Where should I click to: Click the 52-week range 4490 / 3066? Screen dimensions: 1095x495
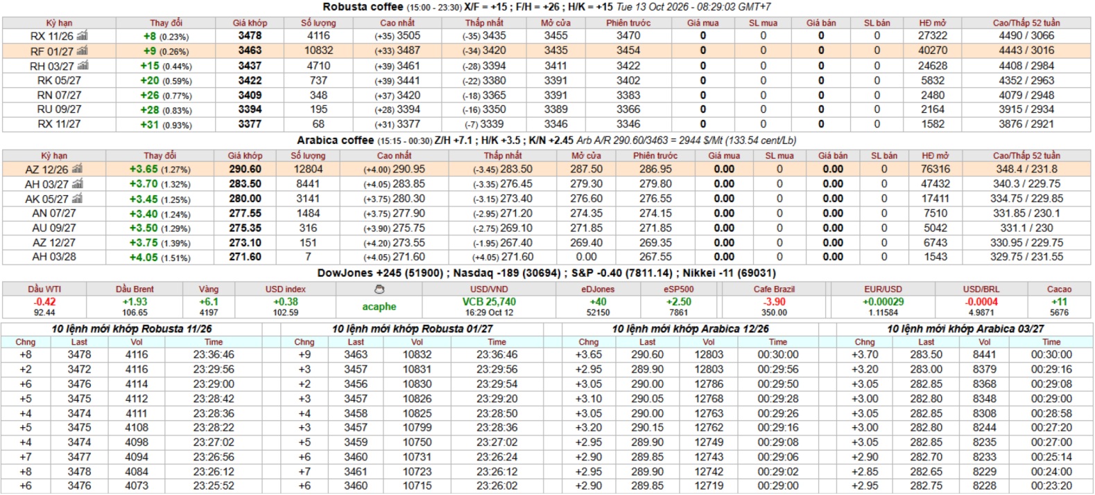(x=1026, y=35)
